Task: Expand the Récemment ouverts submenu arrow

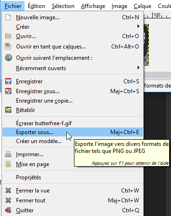Action: [x=138, y=68]
